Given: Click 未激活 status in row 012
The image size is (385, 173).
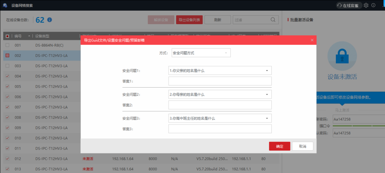Looking at the screenshot, I should point(88,158).
